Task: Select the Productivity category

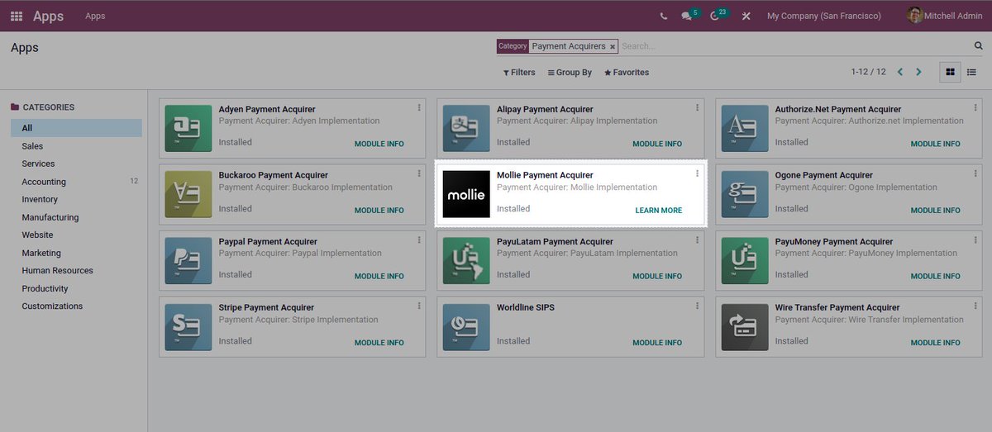Action: [x=76, y=288]
